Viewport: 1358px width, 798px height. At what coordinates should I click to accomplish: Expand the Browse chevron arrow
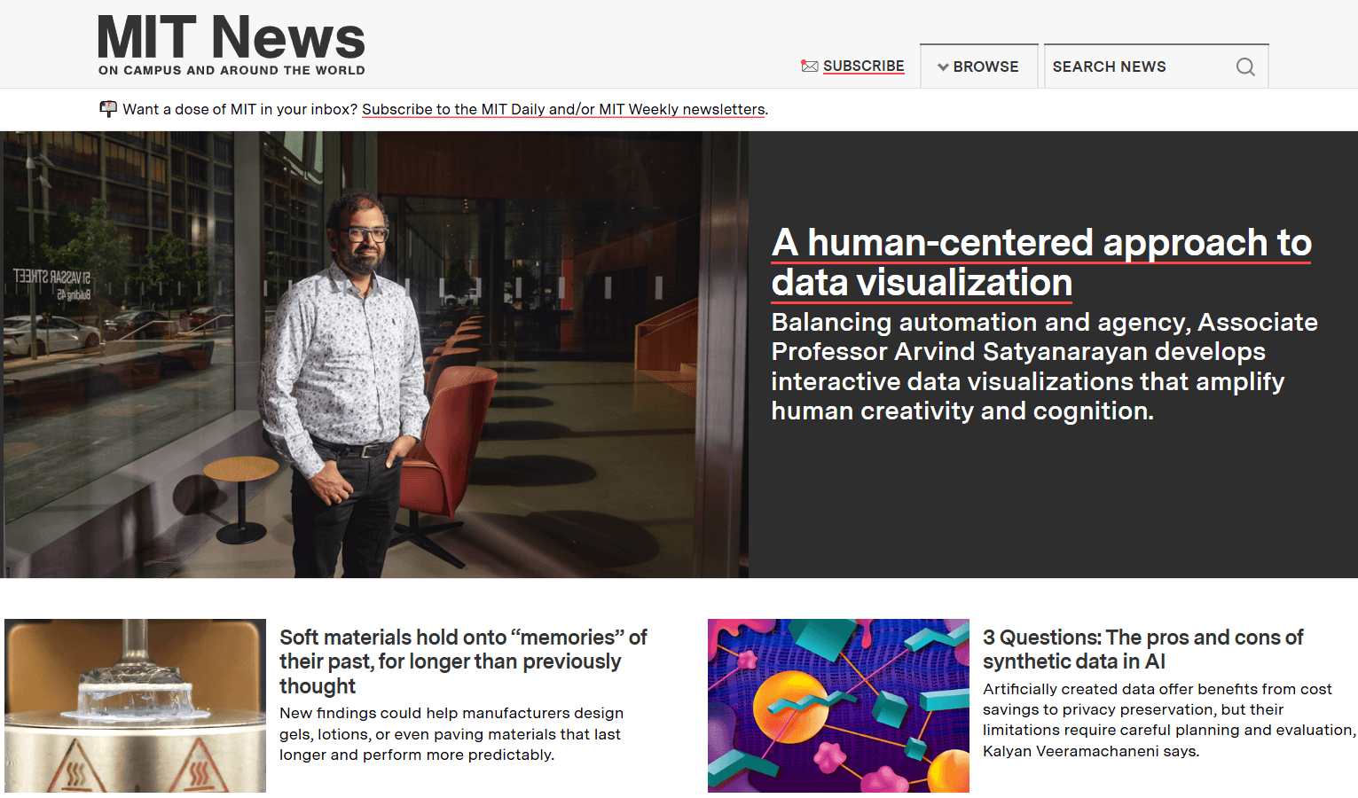click(943, 67)
